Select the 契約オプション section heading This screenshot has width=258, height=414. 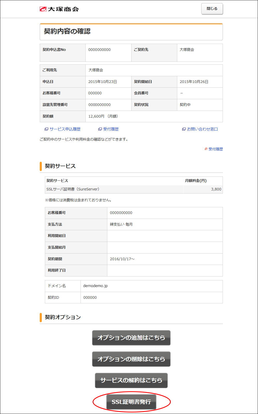tap(63, 317)
